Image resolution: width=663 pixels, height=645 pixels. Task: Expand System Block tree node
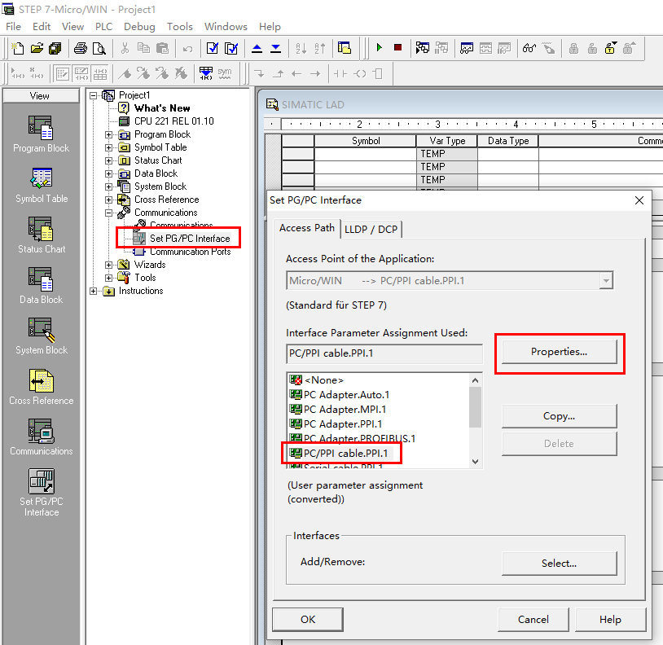click(108, 186)
